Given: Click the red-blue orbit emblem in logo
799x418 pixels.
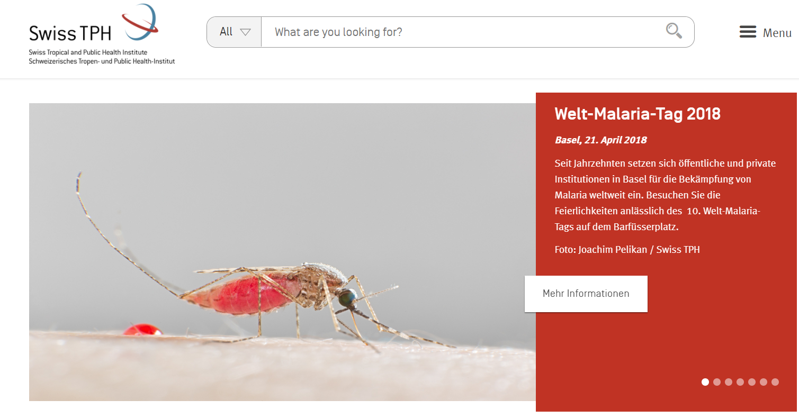Looking at the screenshot, I should click(140, 22).
